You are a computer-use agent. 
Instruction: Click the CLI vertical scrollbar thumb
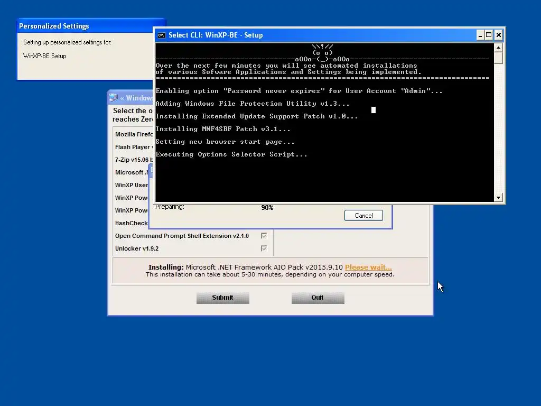pos(498,58)
